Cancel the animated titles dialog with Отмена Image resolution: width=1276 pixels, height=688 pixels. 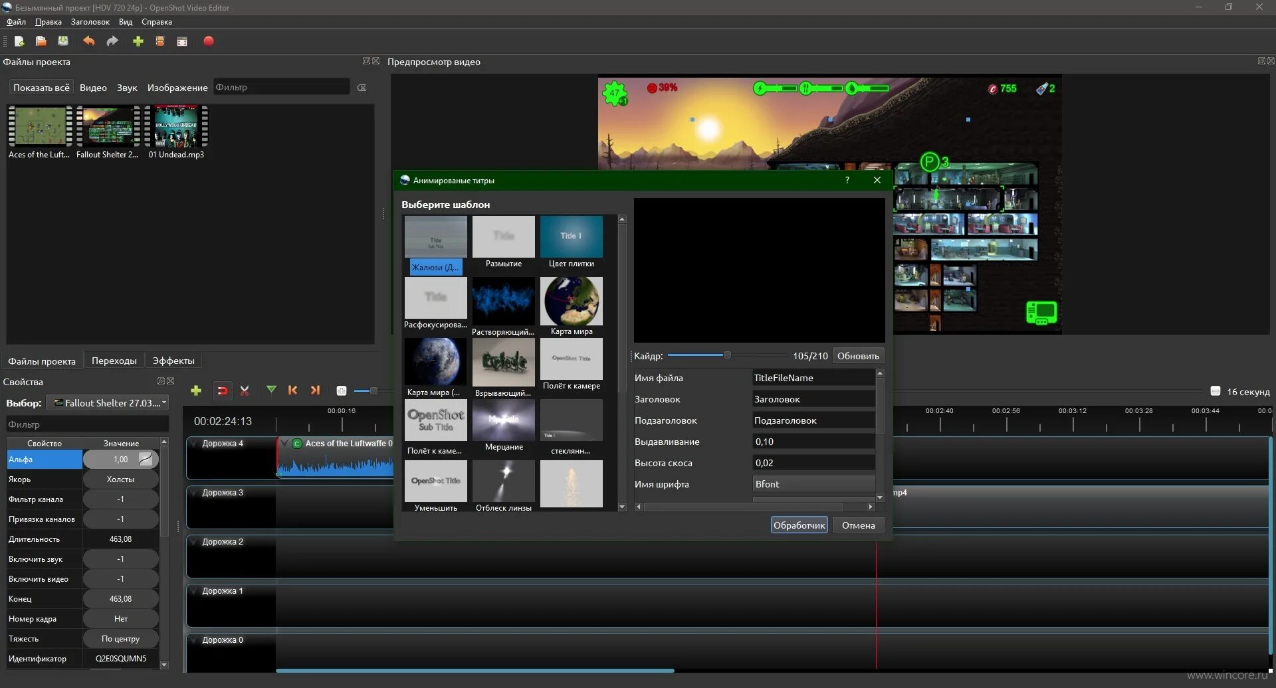[857, 525]
